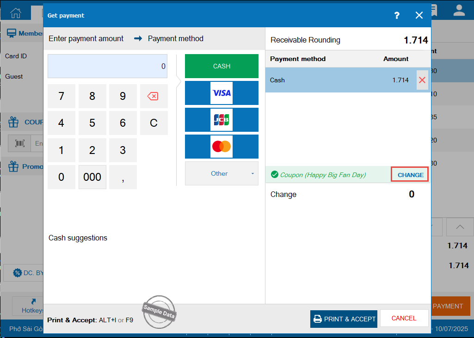474x338 pixels.
Task: Expand the Other payment methods dropdown
Action: [222, 173]
